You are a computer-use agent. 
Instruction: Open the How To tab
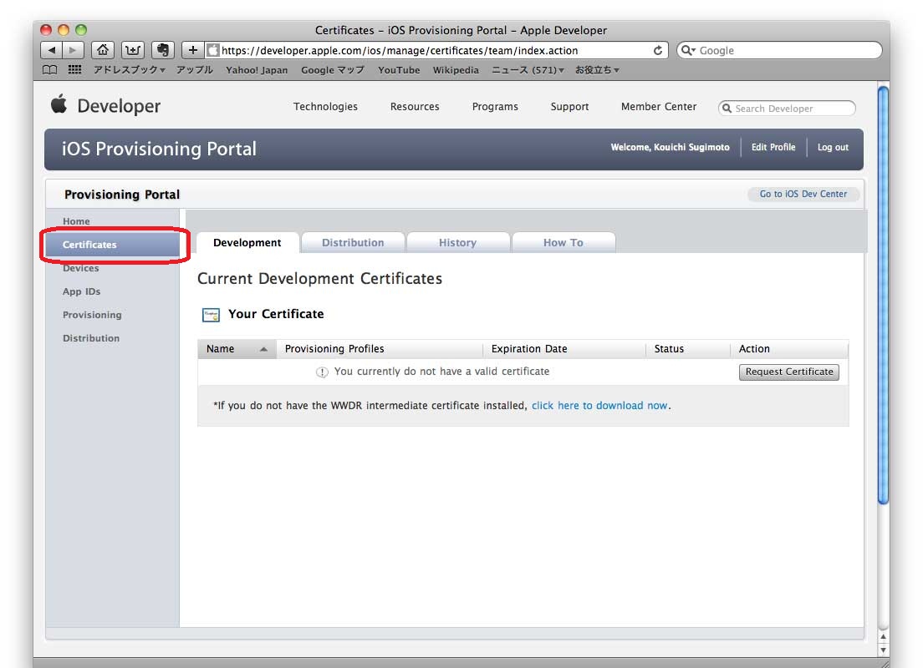[x=563, y=243]
